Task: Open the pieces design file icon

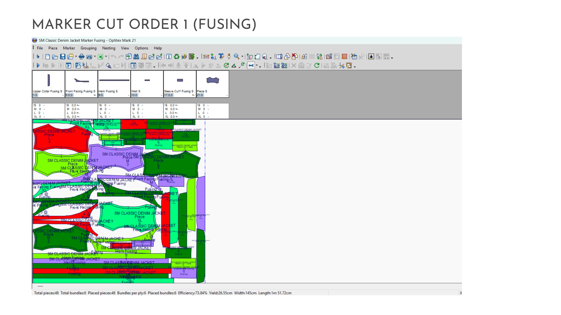Action: tap(70, 57)
